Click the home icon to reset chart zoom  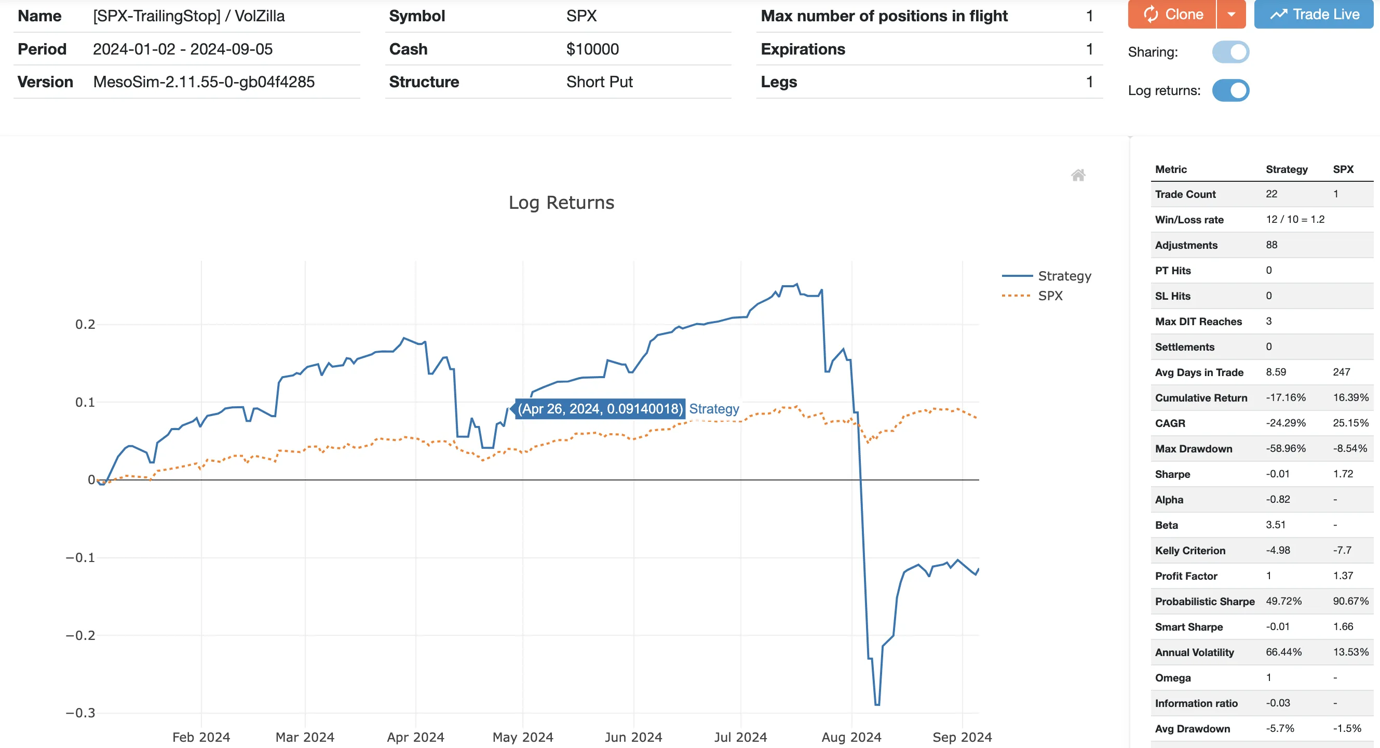(1078, 176)
